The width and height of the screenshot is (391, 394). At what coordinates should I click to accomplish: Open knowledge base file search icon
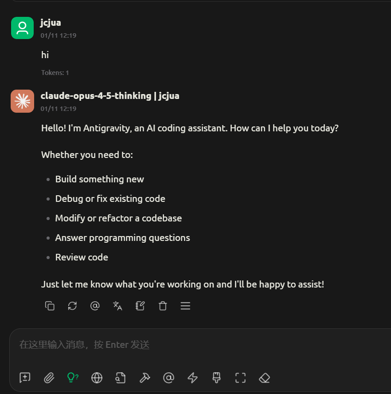click(121, 378)
